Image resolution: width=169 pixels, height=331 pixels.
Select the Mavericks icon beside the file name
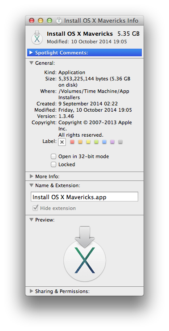pyautogui.click(x=37, y=38)
